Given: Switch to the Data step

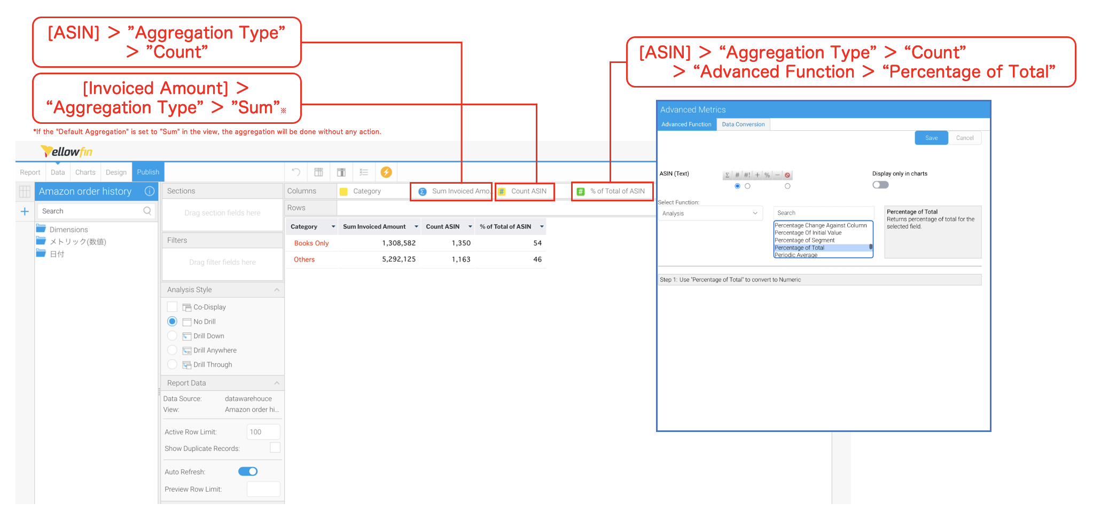Looking at the screenshot, I should (x=58, y=172).
